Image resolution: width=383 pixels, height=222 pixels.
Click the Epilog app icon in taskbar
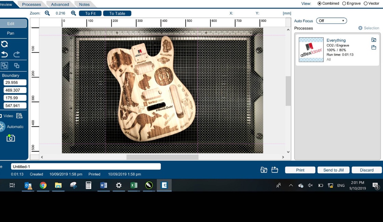pos(164,185)
